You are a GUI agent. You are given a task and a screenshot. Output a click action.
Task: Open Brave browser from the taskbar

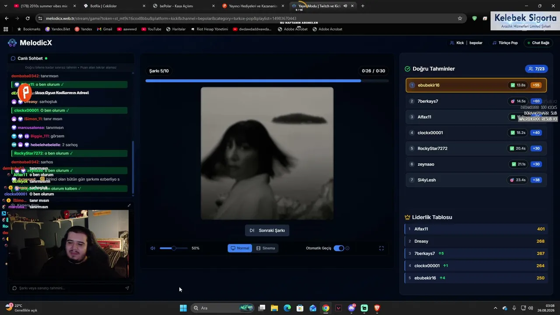[377, 308]
